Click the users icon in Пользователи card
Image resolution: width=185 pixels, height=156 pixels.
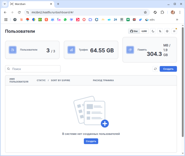click(13, 50)
